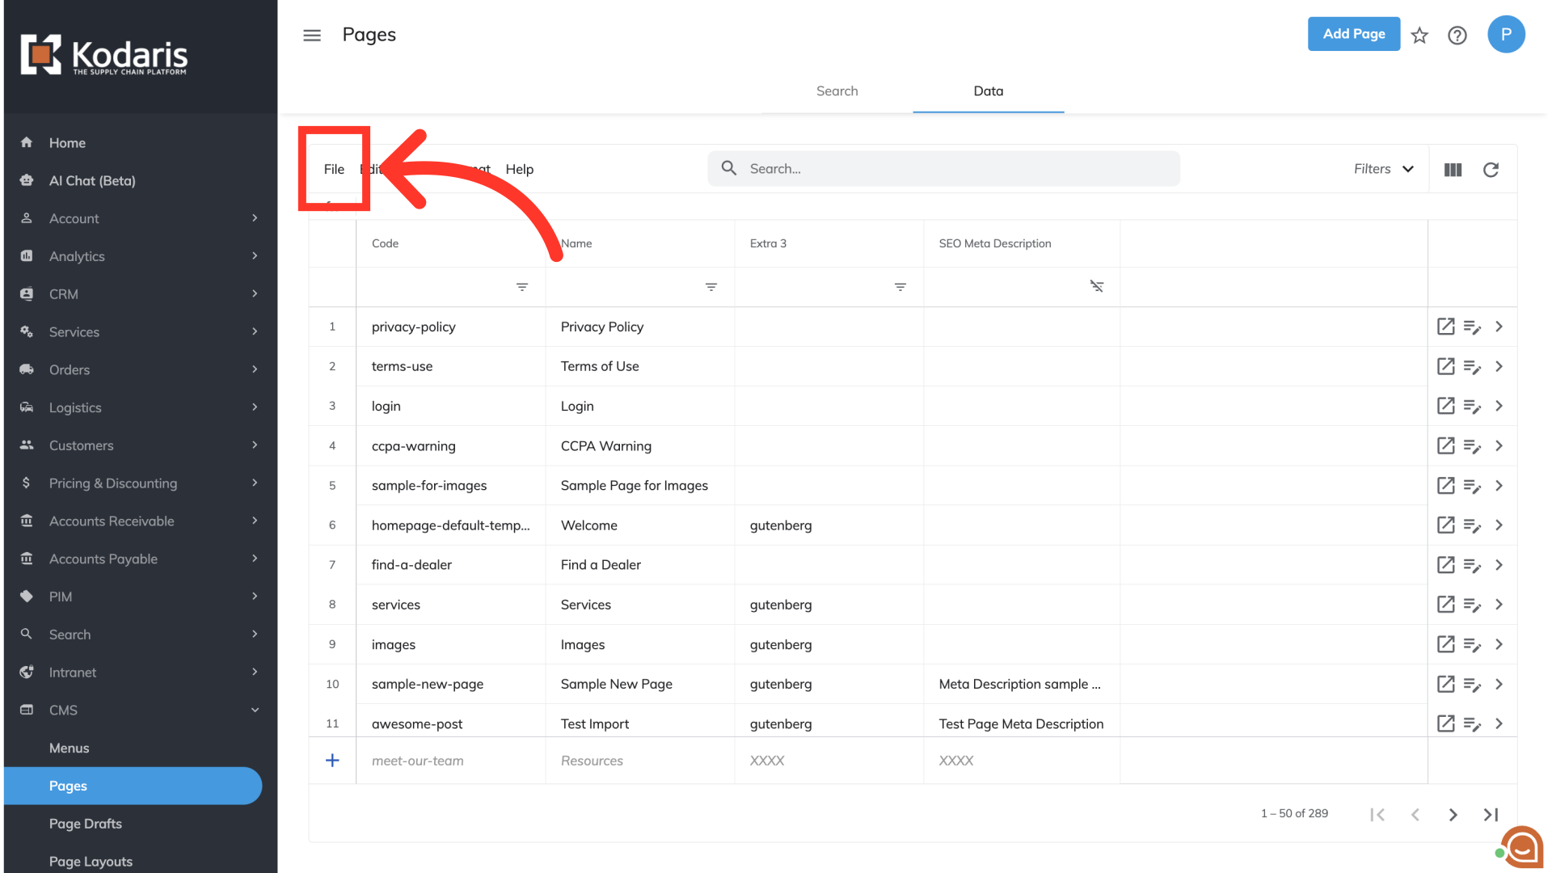Click edit icon for Terms of Use row
Viewport: 1552px width, 873px height.
[1472, 366]
